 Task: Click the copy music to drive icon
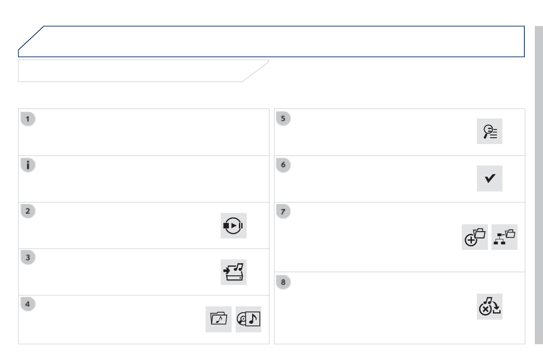[x=233, y=272]
